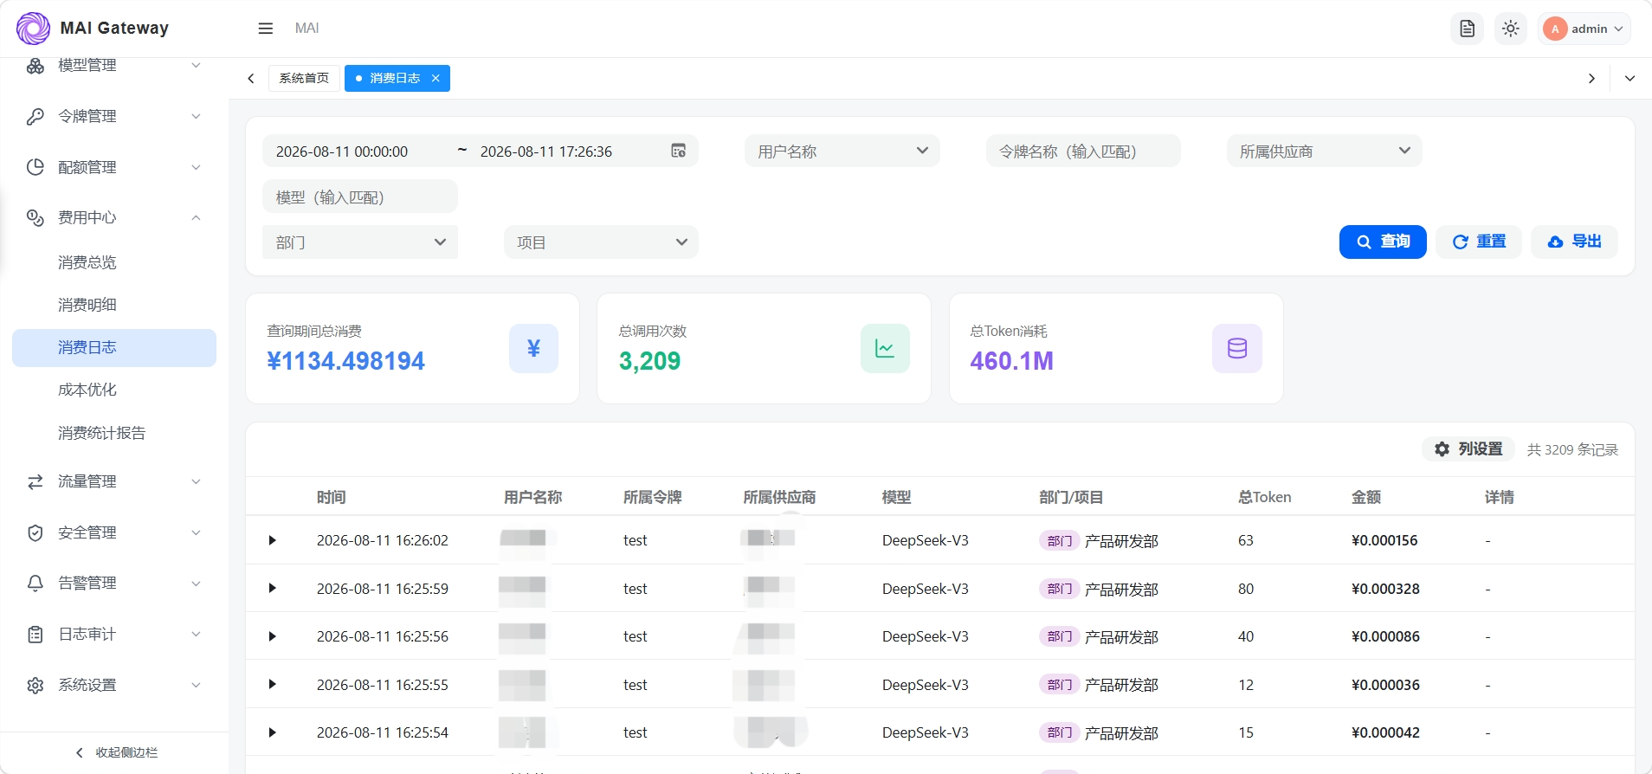Open 列设置 column settings

point(1468,448)
